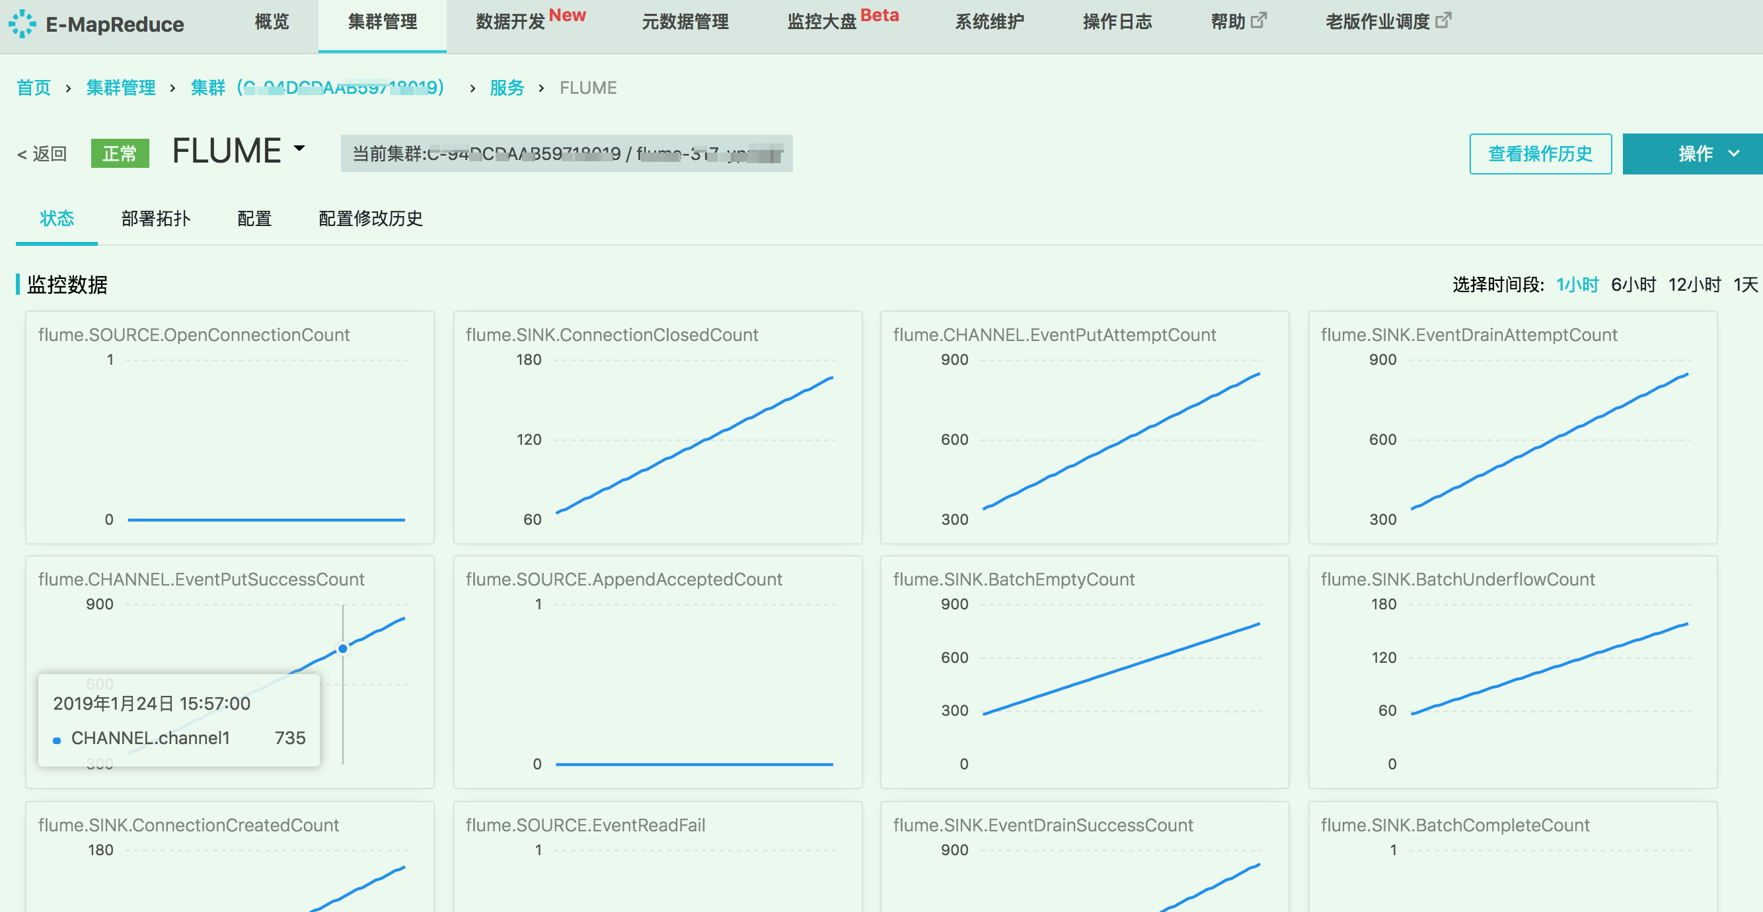Open the 操作日志 menu item

[x=1117, y=22]
